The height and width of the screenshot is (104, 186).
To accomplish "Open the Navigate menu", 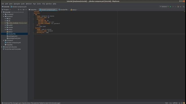I will [17, 4].
